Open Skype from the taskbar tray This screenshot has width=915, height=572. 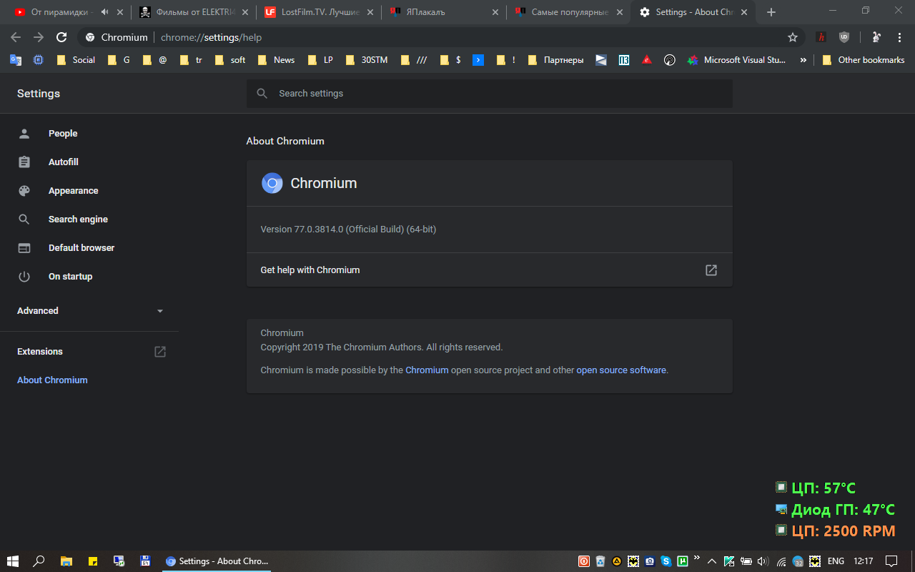(x=666, y=561)
